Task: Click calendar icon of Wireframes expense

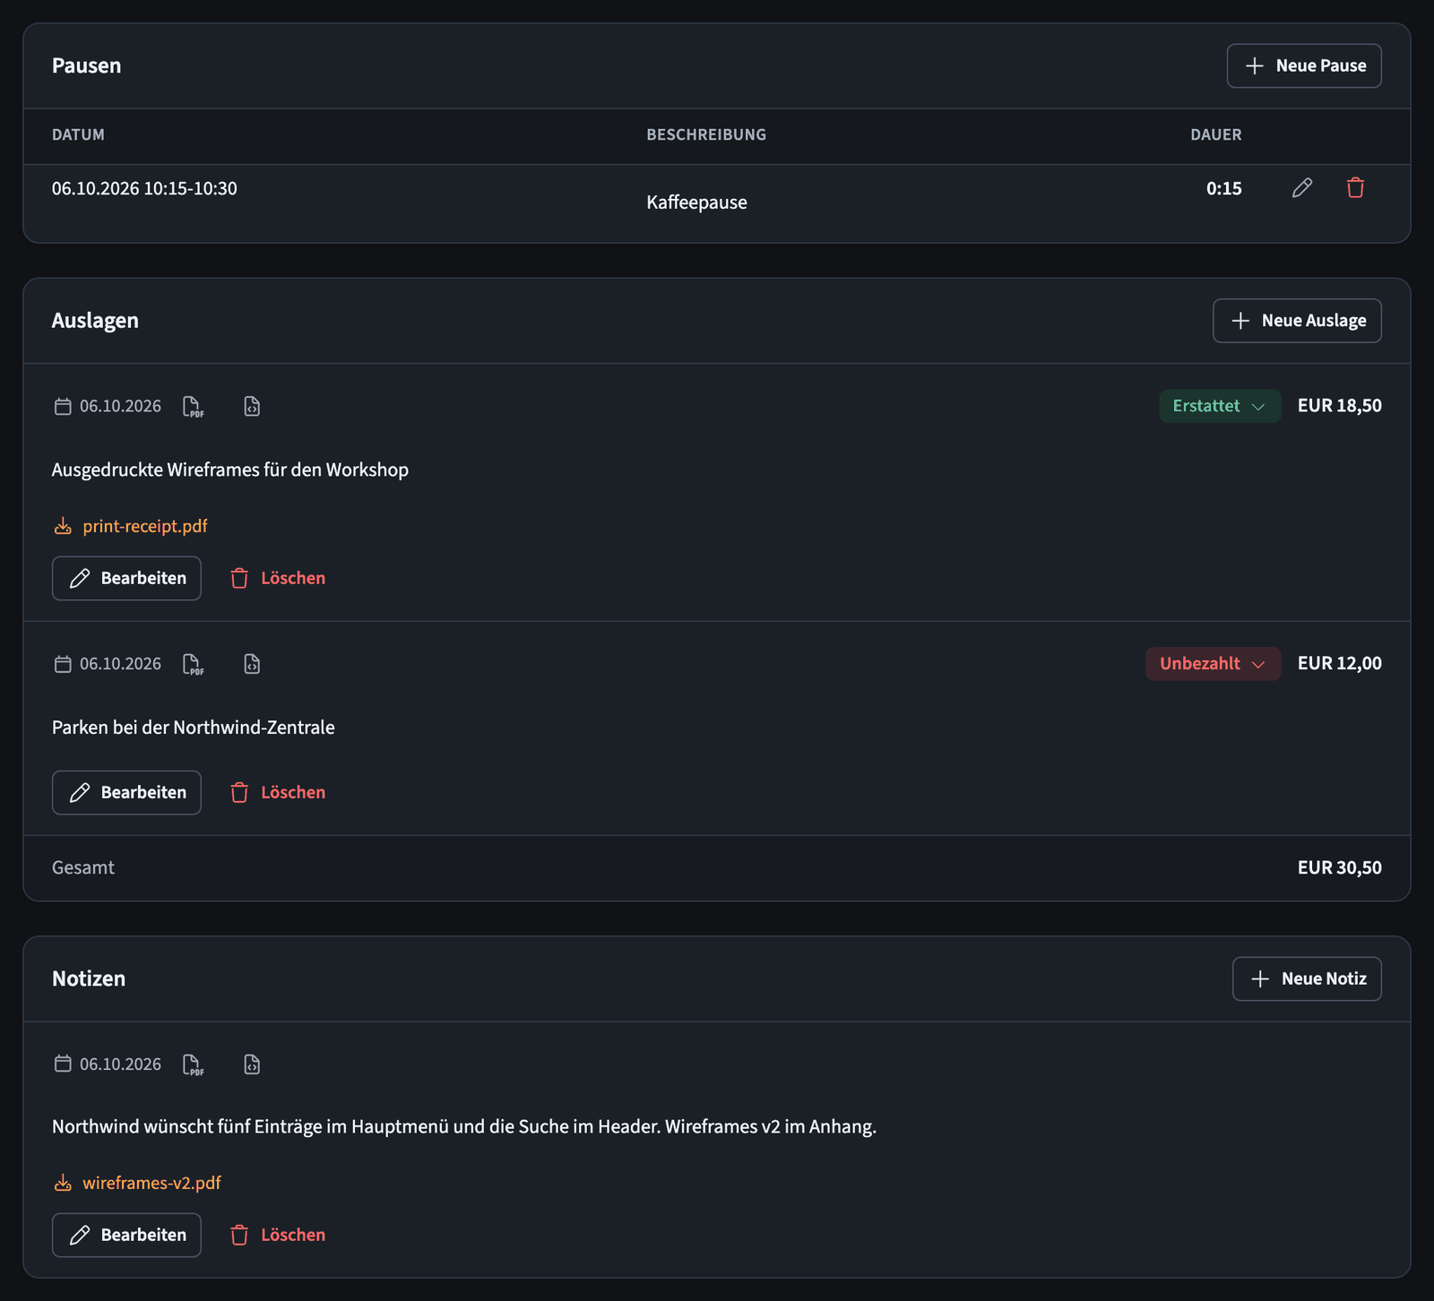Action: [63, 406]
